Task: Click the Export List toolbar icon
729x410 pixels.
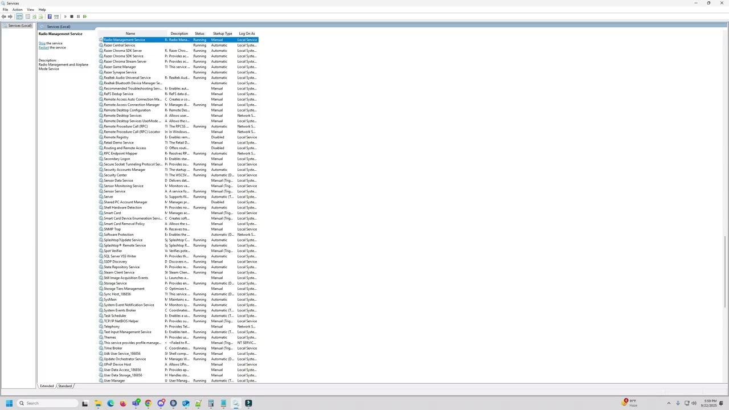Action: pos(41,17)
